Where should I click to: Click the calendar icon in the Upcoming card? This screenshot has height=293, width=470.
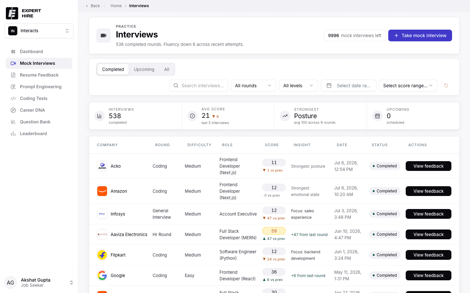(378, 116)
